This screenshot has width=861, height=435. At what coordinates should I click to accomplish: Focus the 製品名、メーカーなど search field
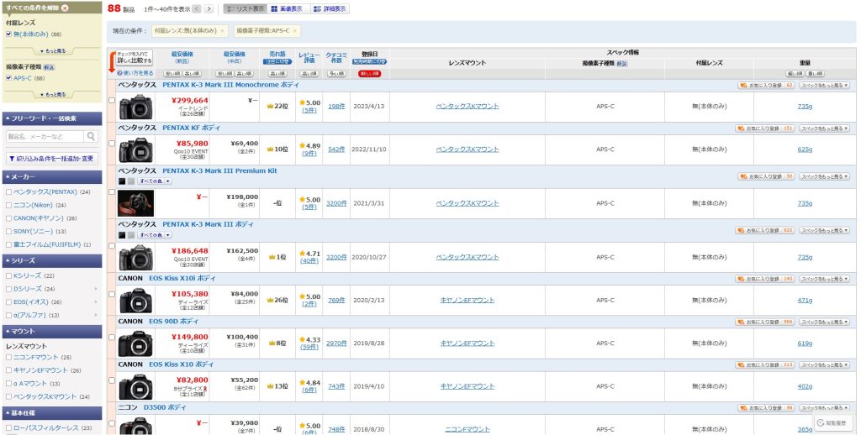tap(45, 136)
